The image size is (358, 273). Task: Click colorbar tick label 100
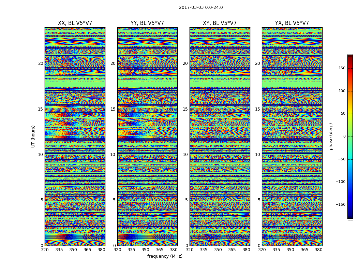coord(342,91)
